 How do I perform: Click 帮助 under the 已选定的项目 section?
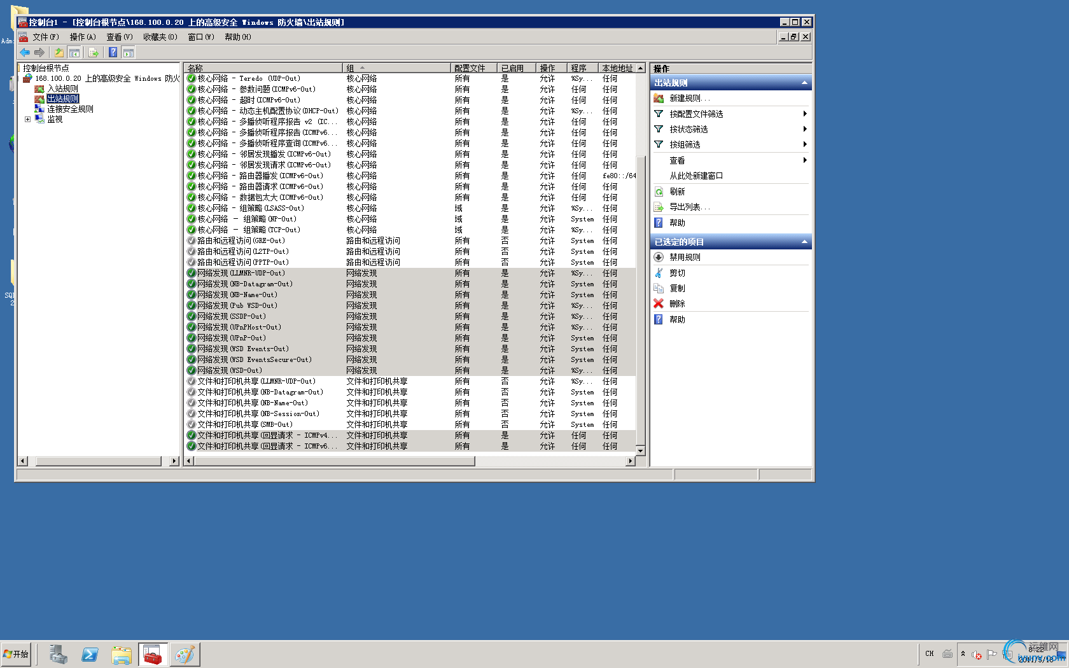[x=677, y=319]
